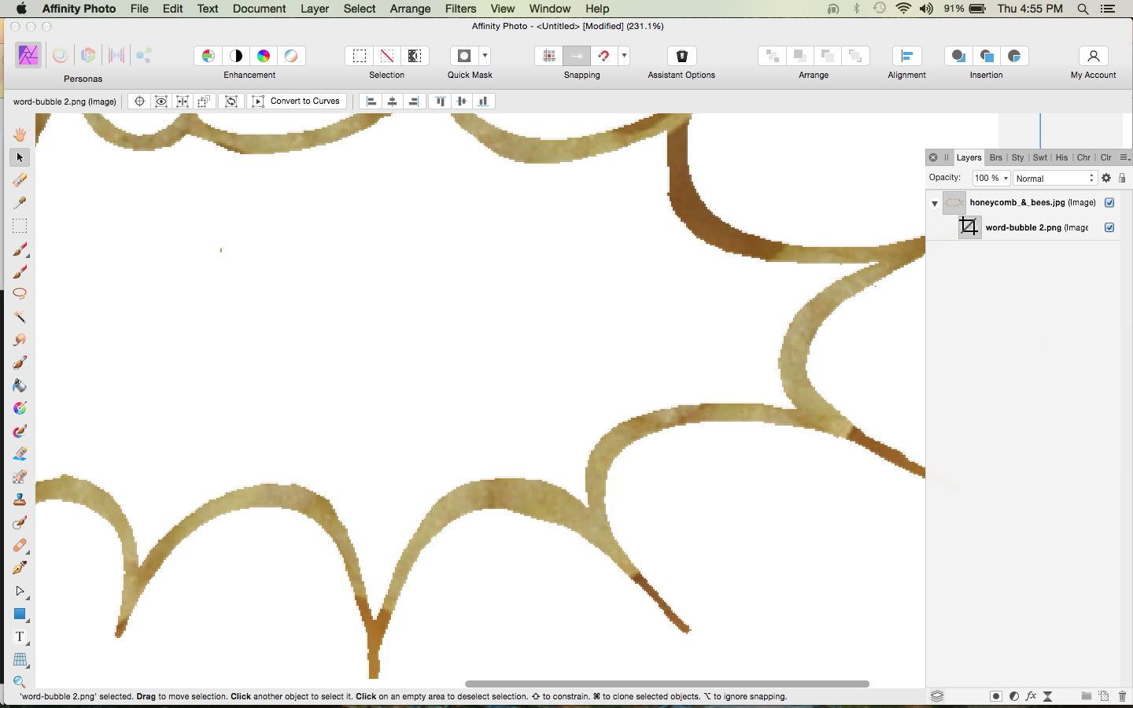Screen dimensions: 1133x708
Task: Click the Convert to Curves button
Action: (x=297, y=101)
